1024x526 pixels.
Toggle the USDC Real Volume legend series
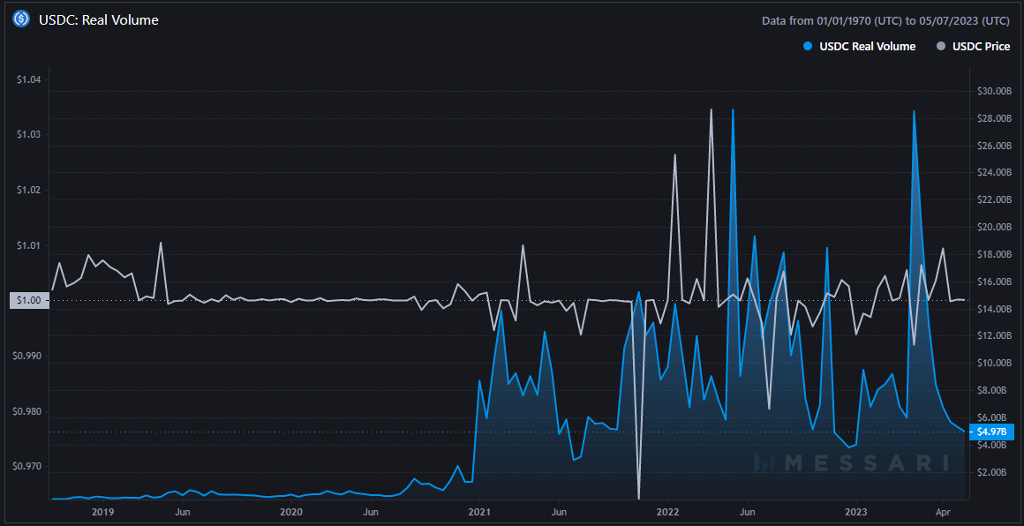point(860,47)
